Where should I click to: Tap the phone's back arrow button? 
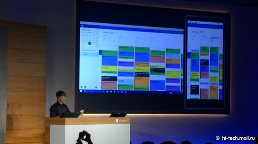coord(191,103)
